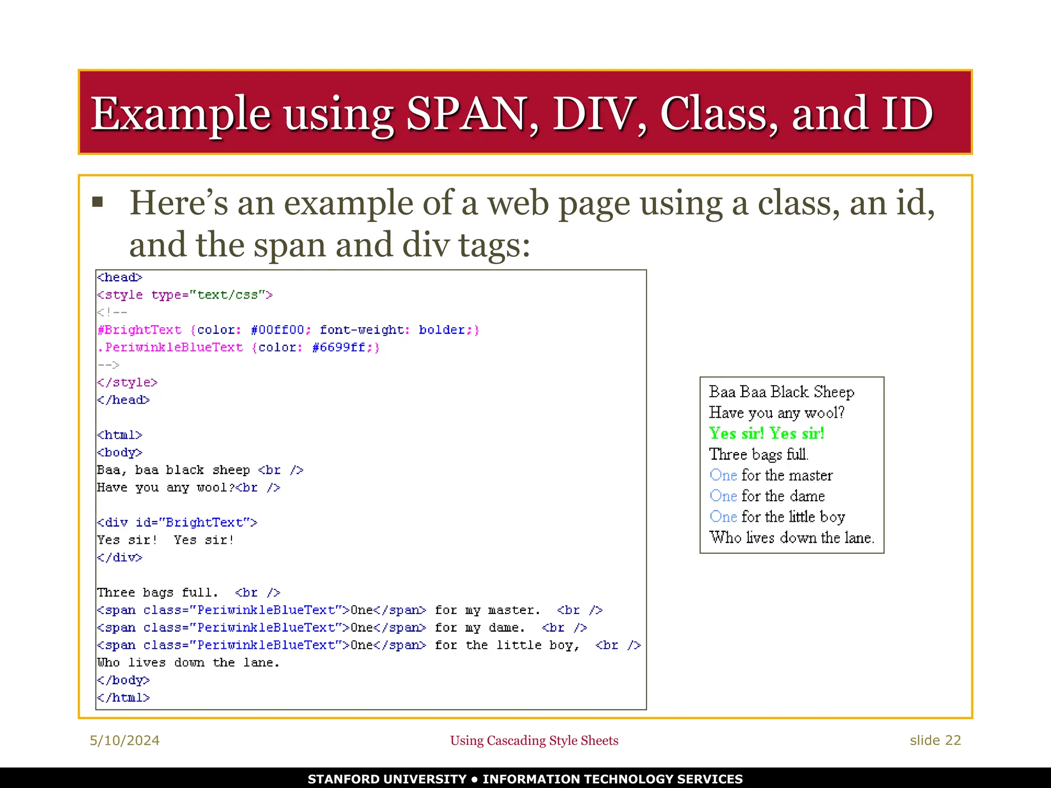1051x788 pixels.
Task: Click the span code line ending 'for the little boy,'
Action: (x=369, y=645)
